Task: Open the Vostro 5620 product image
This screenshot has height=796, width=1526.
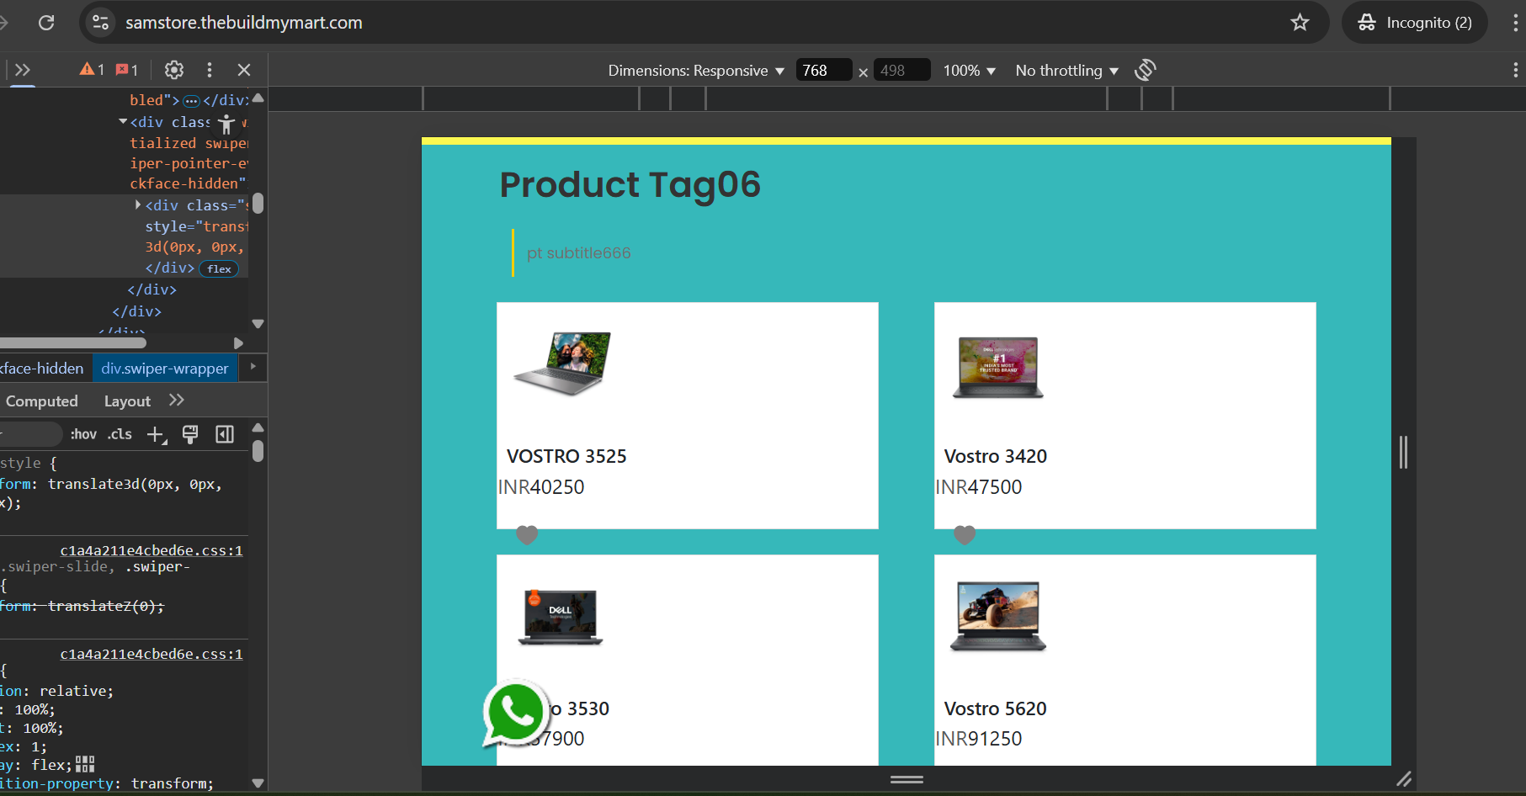Action: pyautogui.click(x=998, y=618)
